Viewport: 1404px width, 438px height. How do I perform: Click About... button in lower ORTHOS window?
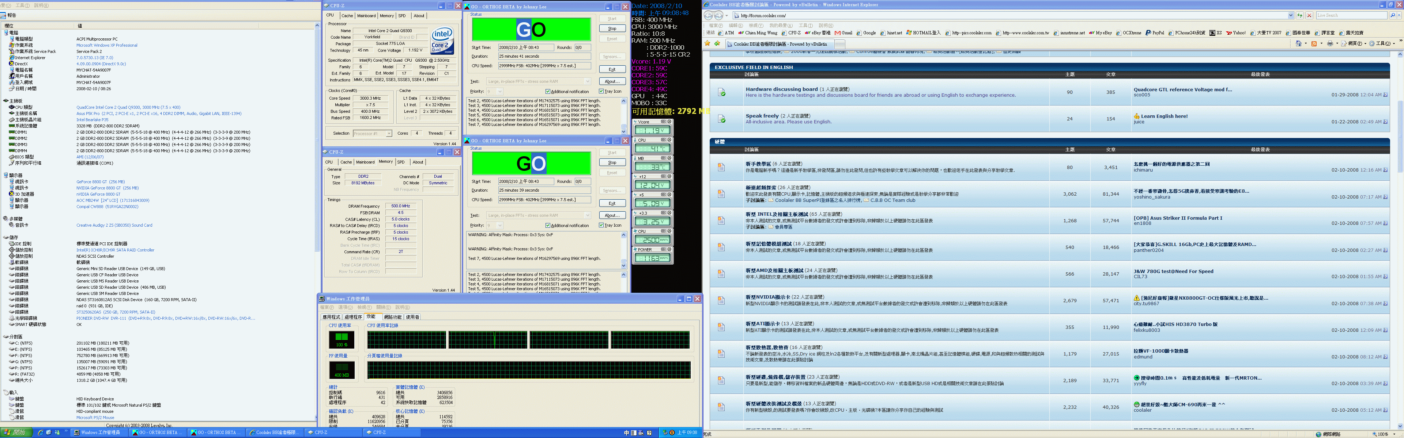pyautogui.click(x=612, y=215)
